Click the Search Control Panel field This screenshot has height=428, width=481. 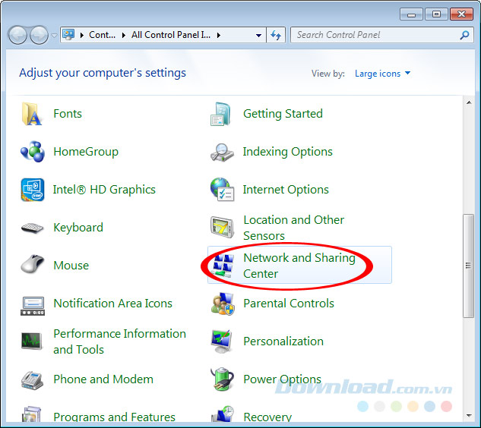pos(382,35)
